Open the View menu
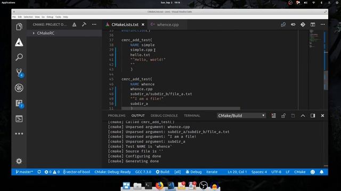This screenshot has width=341, height=191. tap(37, 17)
